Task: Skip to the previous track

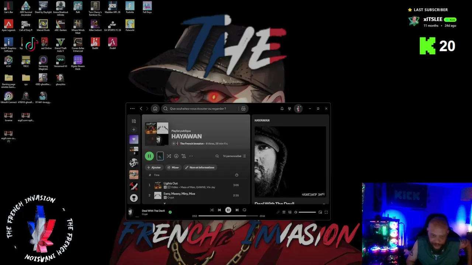Action: click(x=219, y=210)
